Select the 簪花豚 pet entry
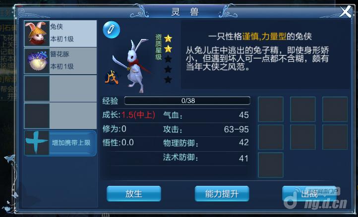The image size is (358, 217). 60,61
